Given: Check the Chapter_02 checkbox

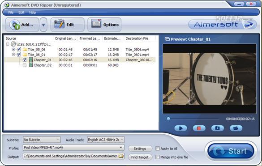Looking at the screenshot, I should pyautogui.click(x=25, y=65).
